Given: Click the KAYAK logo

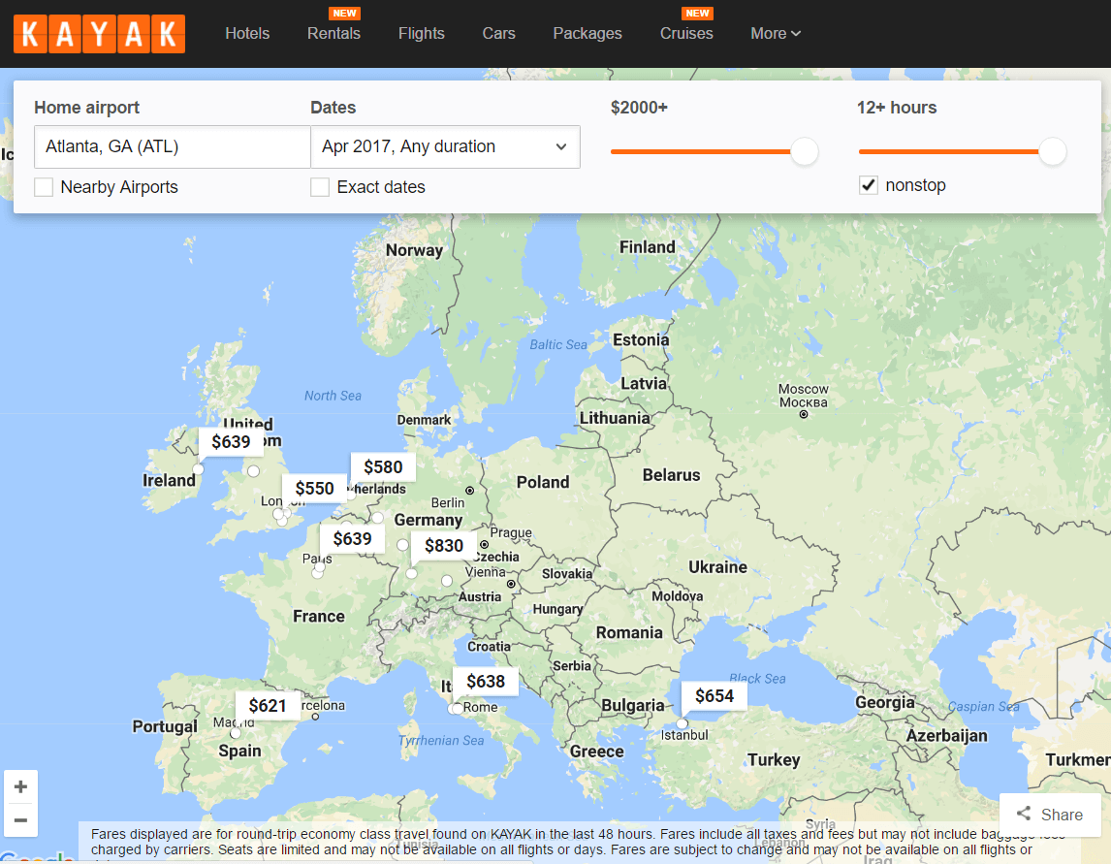Looking at the screenshot, I should click(x=98, y=33).
